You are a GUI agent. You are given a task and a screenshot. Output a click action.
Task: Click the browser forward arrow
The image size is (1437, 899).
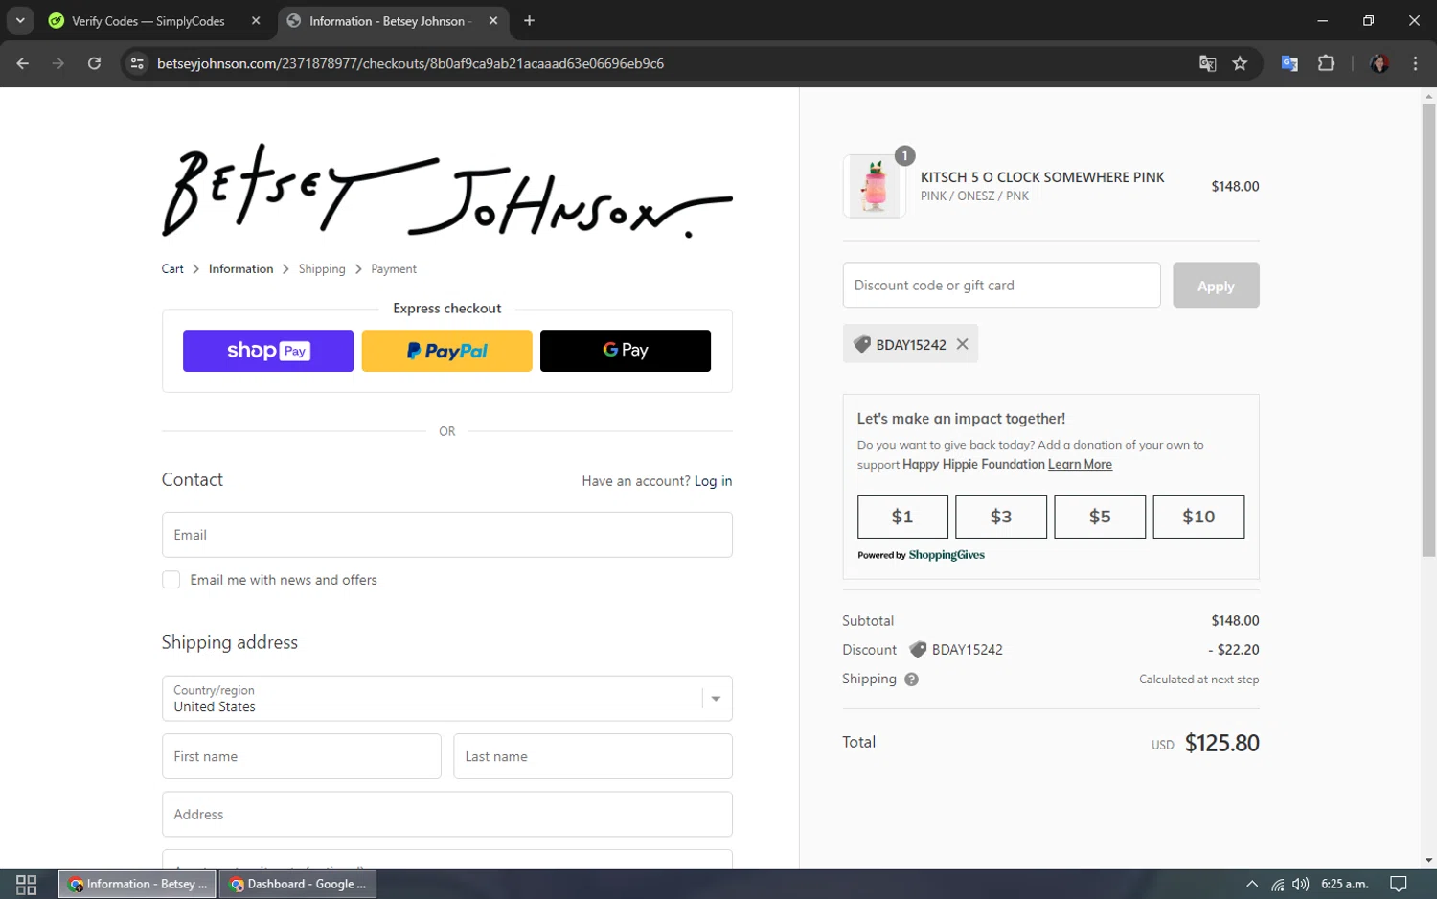point(58,63)
